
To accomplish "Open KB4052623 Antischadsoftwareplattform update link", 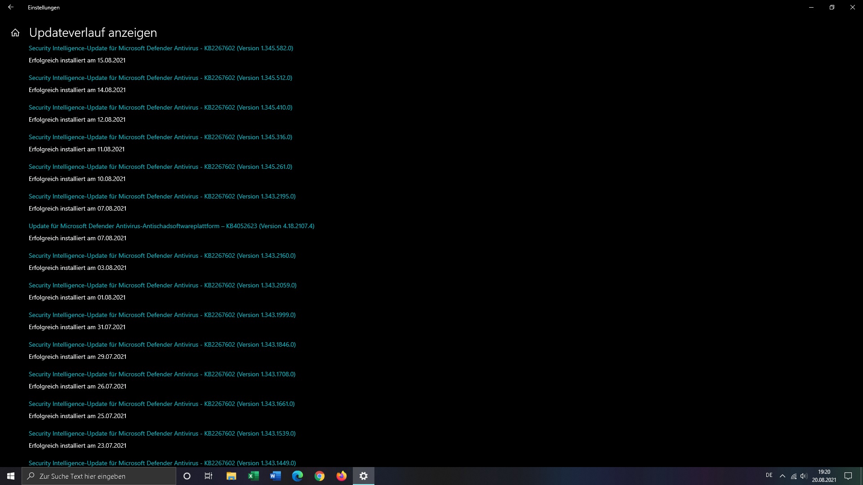I will coord(171,226).
